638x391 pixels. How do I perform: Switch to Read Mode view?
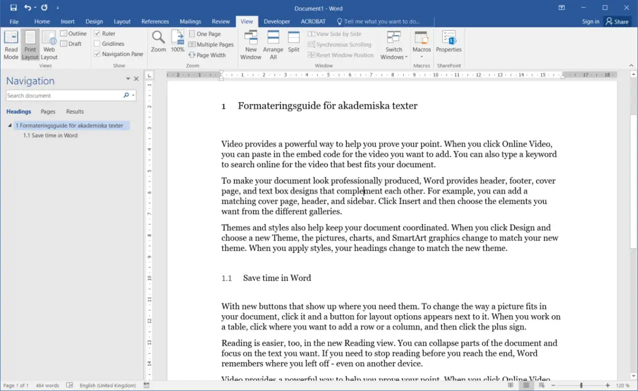point(11,45)
